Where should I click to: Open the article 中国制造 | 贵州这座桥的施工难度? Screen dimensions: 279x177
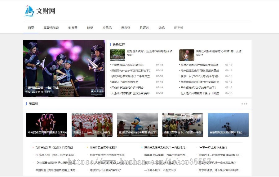click(x=56, y=170)
